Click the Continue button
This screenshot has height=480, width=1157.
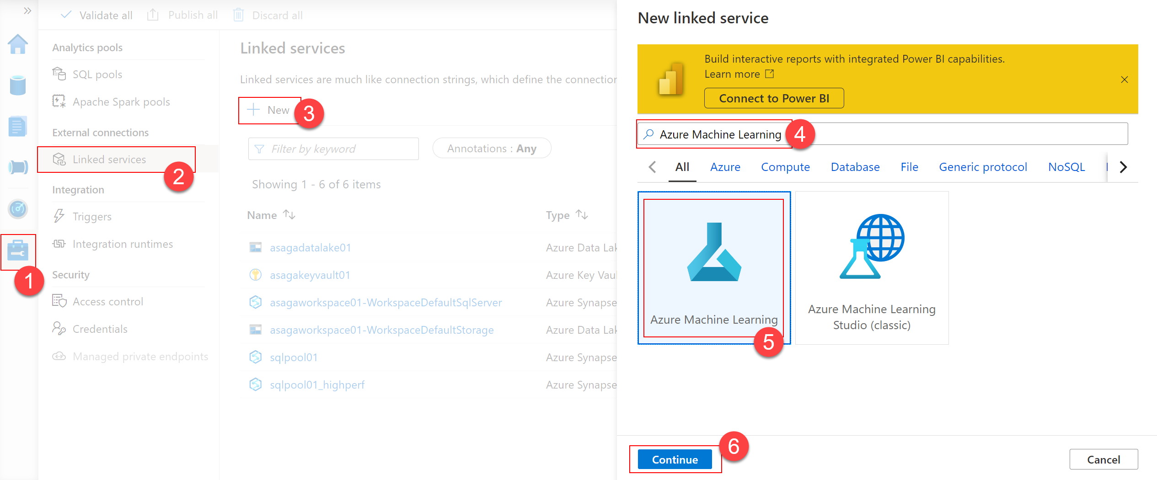click(x=675, y=459)
